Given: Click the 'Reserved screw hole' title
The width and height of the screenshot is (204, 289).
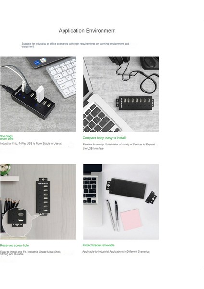Looking at the screenshot, I should [x=14, y=245].
